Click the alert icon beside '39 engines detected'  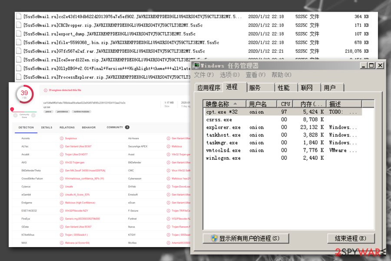(x=46, y=90)
